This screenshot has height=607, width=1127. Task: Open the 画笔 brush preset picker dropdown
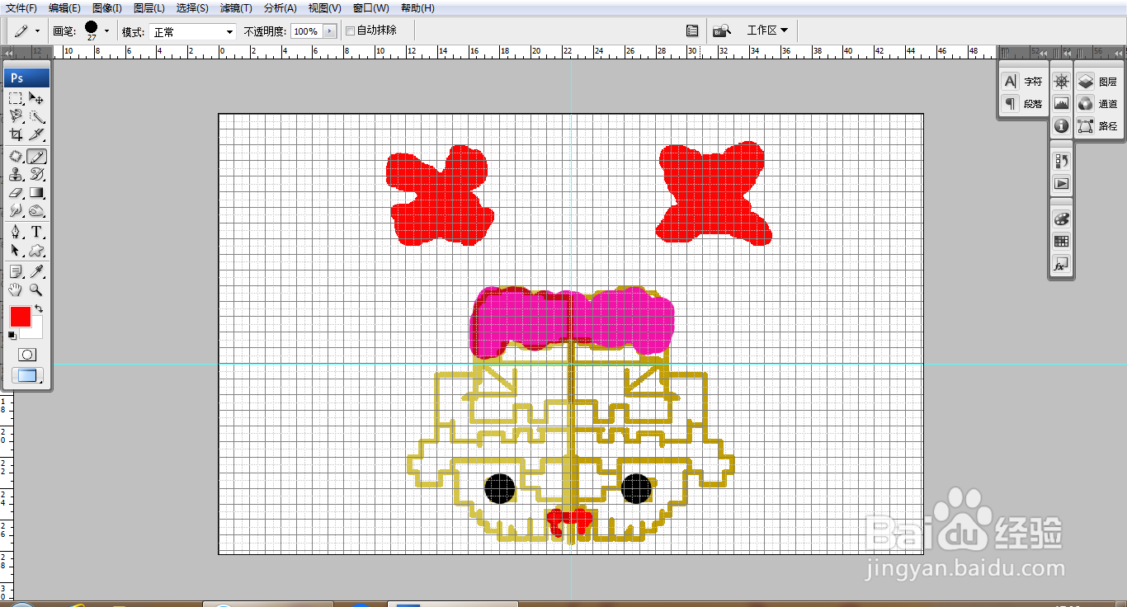[x=106, y=31]
